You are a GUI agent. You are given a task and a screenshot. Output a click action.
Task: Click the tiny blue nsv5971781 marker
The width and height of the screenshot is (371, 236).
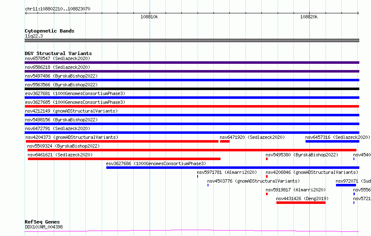[198, 176]
